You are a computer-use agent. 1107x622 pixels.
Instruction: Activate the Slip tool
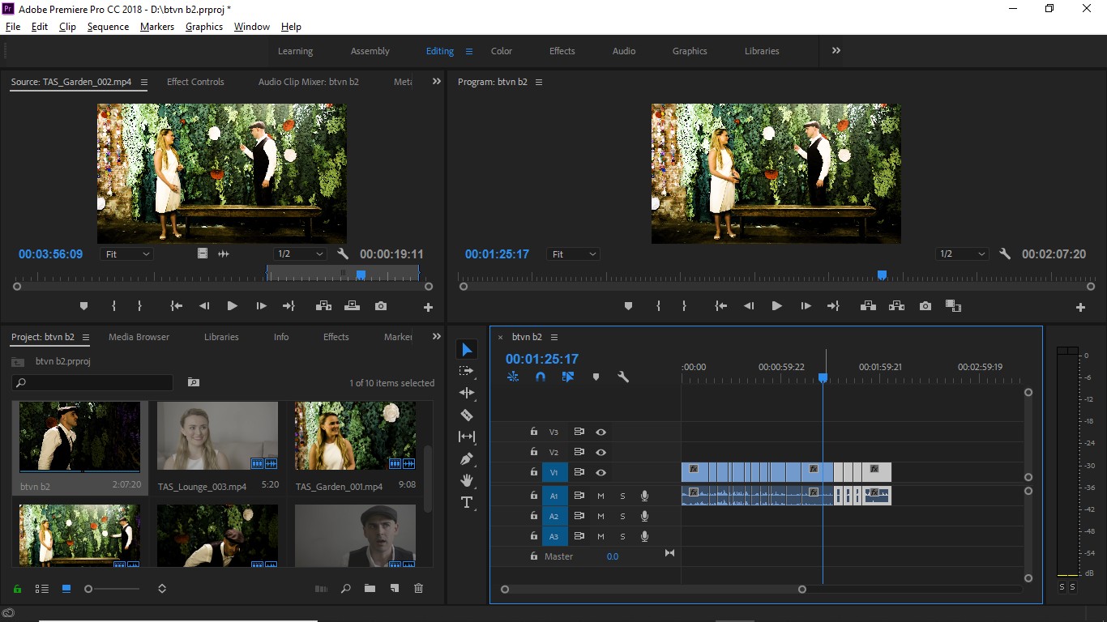pos(467,437)
